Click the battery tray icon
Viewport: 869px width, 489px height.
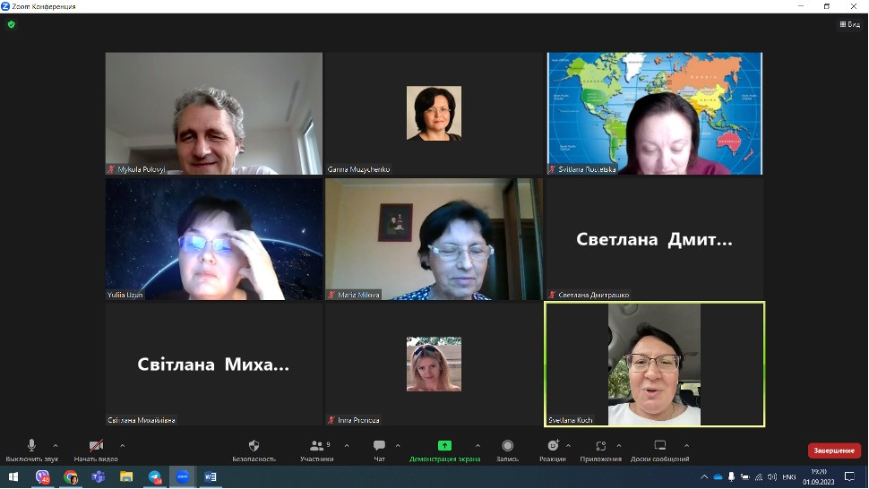pos(745,476)
